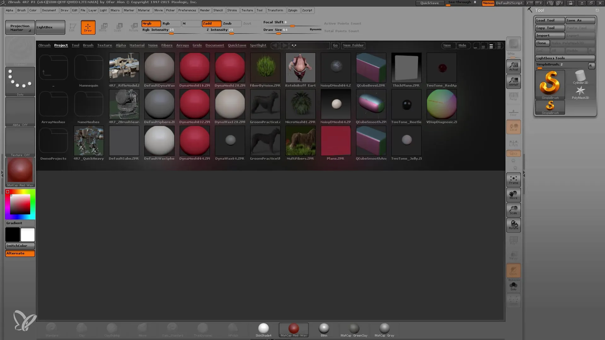Toggle the Rgb mode
605x340 pixels.
coord(171,24)
